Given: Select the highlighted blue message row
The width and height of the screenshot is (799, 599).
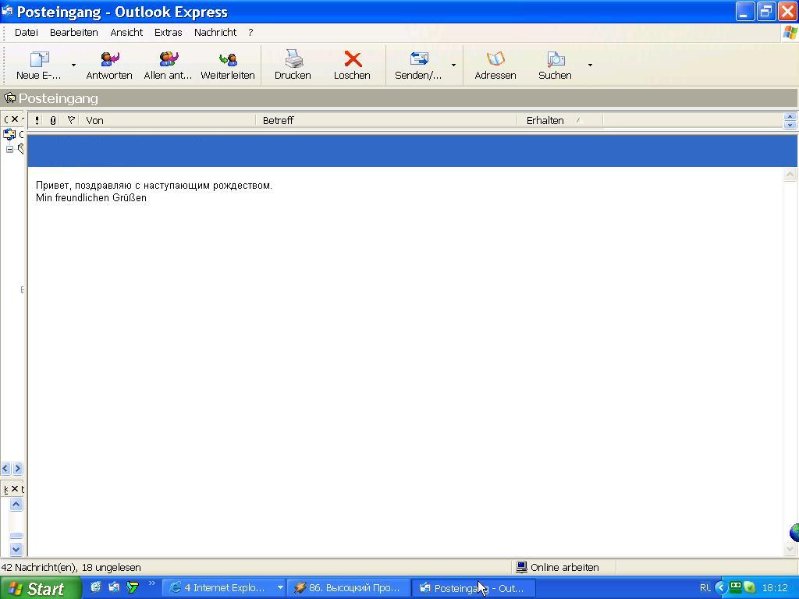Looking at the screenshot, I should coord(412,151).
